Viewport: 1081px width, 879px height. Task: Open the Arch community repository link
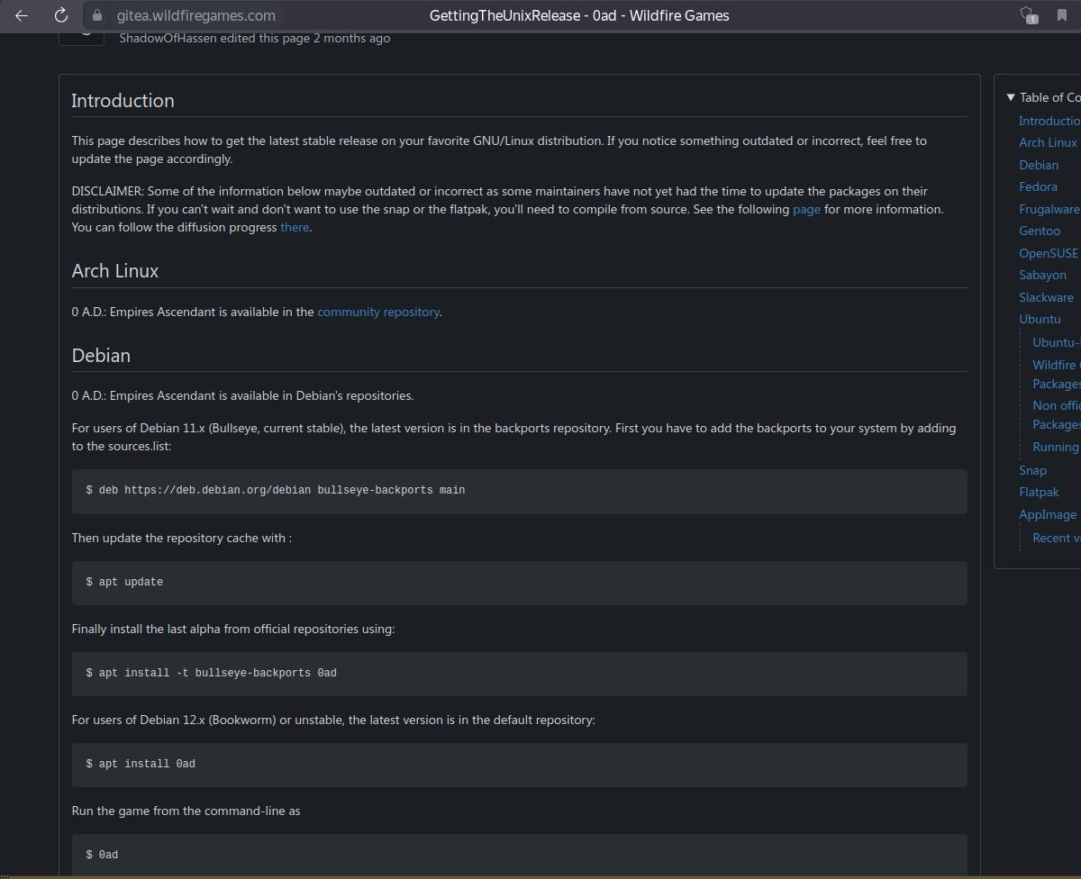378,312
